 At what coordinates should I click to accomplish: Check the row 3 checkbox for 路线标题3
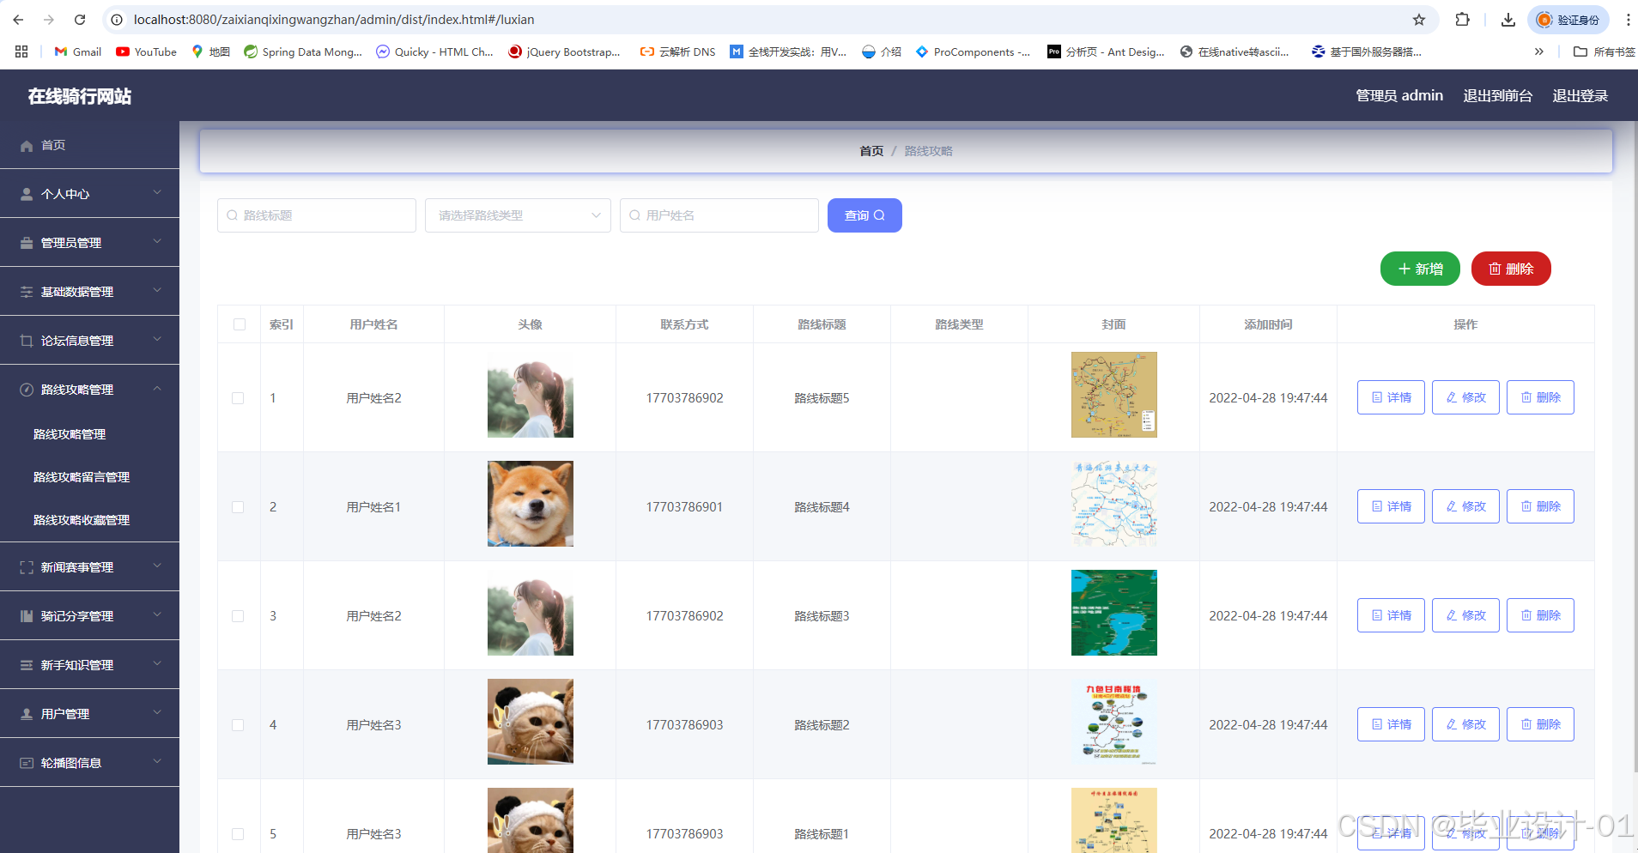pos(238,616)
